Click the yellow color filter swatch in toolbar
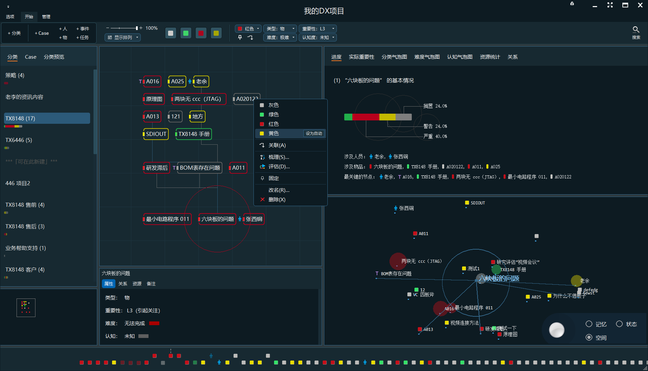Screen dimensions: 648x371 click(x=216, y=33)
